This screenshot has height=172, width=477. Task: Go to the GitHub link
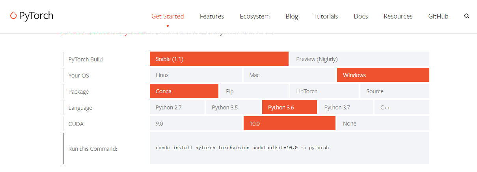438,16
